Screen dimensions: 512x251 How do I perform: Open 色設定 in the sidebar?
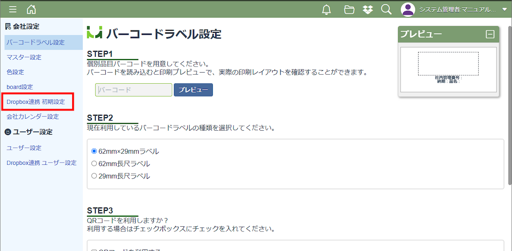tap(15, 72)
